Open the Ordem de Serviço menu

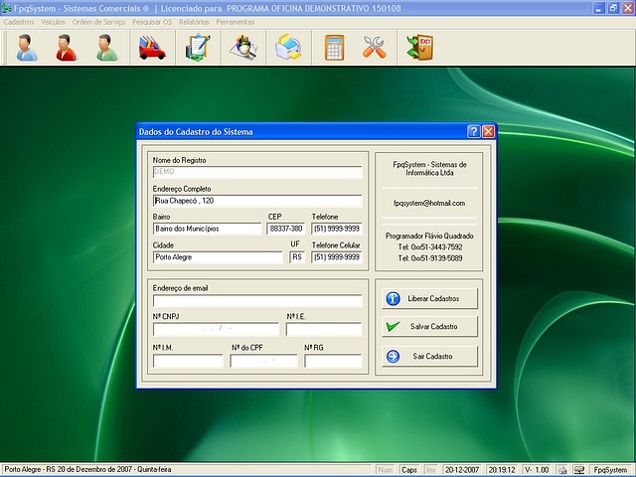click(98, 22)
